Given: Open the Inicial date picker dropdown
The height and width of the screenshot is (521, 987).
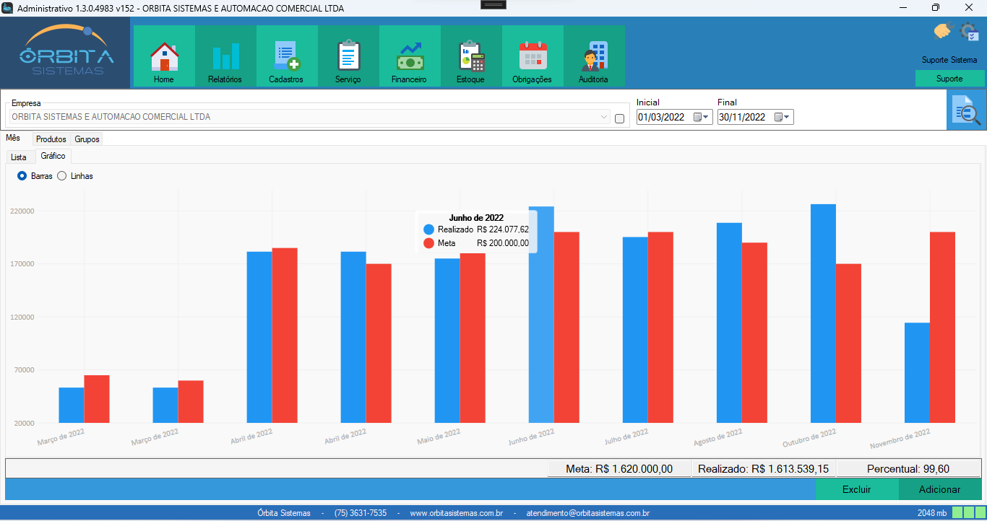Looking at the screenshot, I should [701, 117].
